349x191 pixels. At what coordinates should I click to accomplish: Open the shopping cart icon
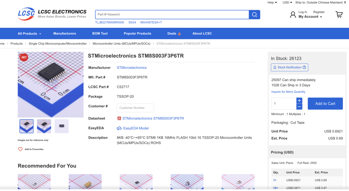(339, 15)
